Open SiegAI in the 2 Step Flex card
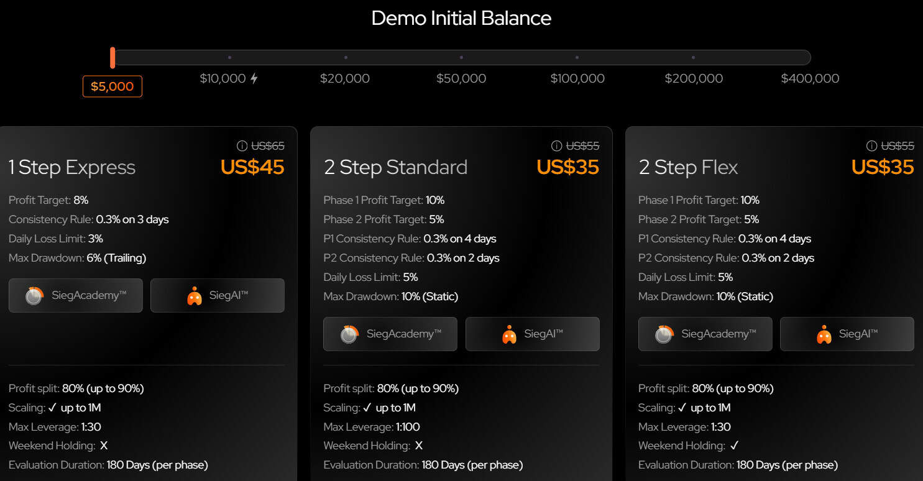The height and width of the screenshot is (481, 923). click(x=847, y=334)
